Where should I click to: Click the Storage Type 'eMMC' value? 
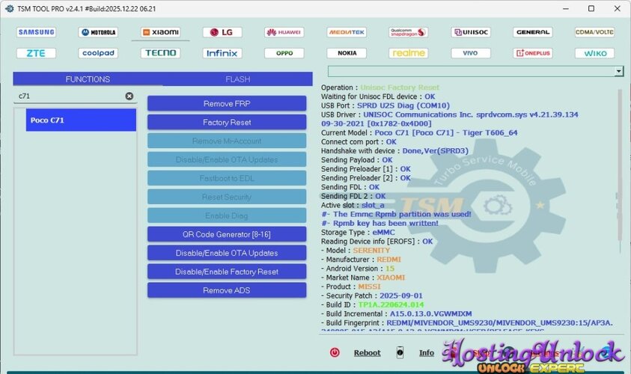pos(383,233)
